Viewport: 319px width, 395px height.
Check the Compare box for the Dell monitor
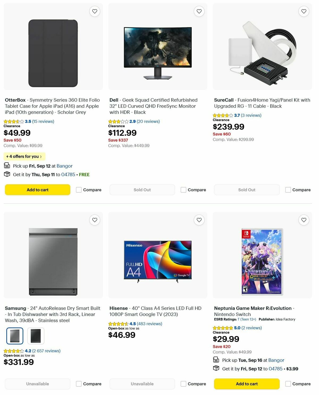183,190
